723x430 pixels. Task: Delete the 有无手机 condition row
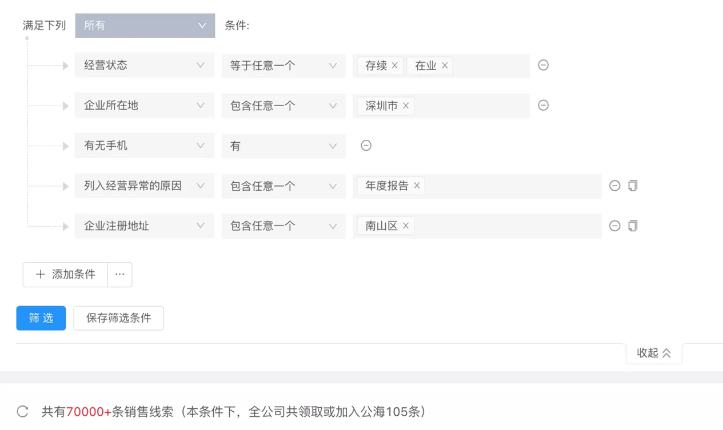coord(366,146)
